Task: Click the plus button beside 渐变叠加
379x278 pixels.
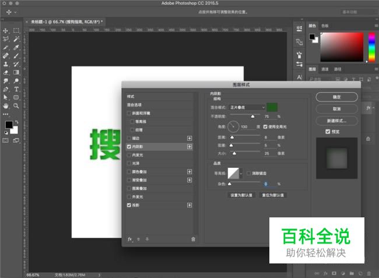Action: [x=189, y=180]
